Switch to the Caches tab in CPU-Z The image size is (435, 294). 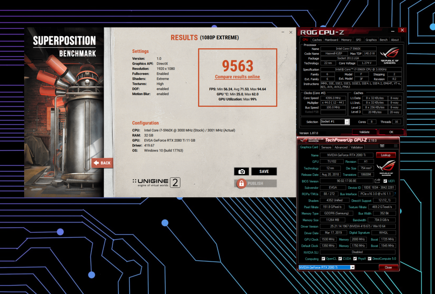click(317, 40)
